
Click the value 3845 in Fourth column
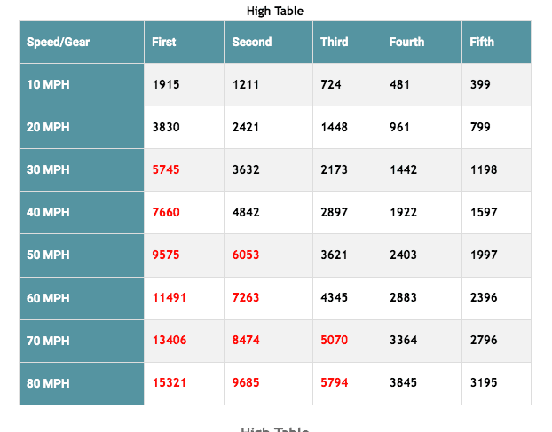point(403,382)
